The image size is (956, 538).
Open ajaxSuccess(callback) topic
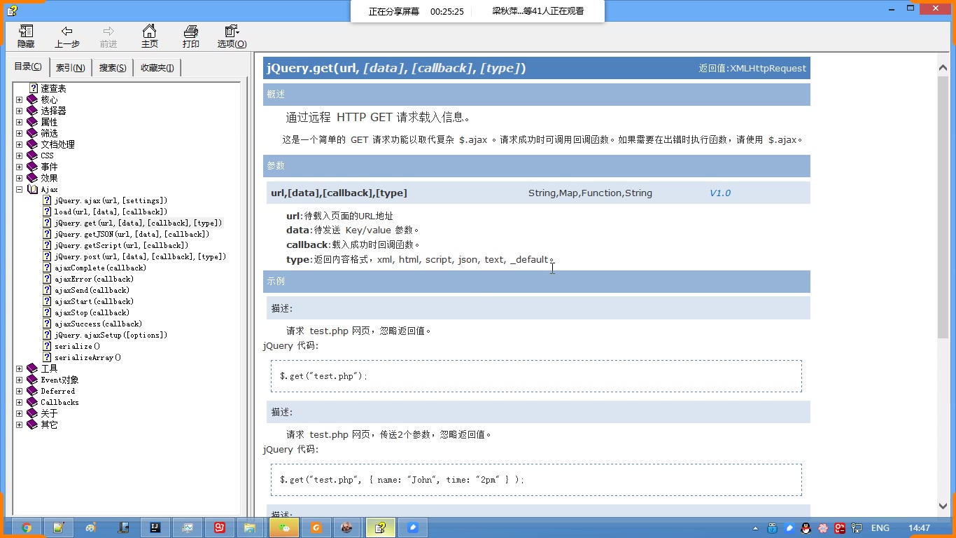(98, 324)
